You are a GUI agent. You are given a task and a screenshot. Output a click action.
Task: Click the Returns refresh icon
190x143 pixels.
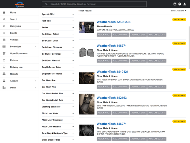coord(4,60)
